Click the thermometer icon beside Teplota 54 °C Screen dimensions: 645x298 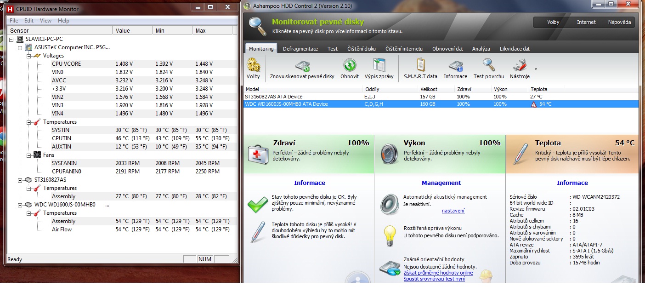tap(521, 155)
